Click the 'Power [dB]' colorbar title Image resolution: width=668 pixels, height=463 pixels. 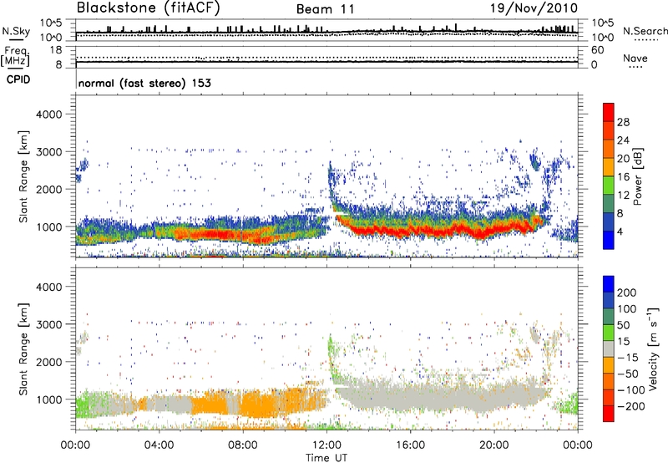pyautogui.click(x=637, y=176)
